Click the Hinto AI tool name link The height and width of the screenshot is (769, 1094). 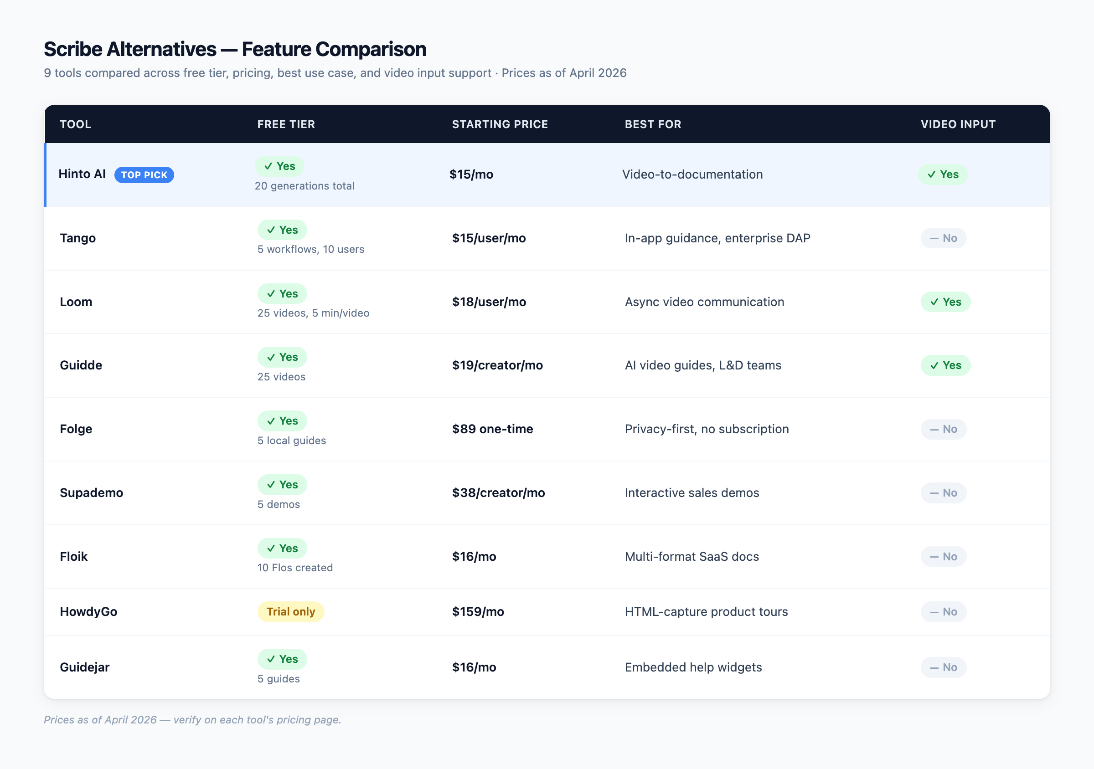pyautogui.click(x=82, y=174)
